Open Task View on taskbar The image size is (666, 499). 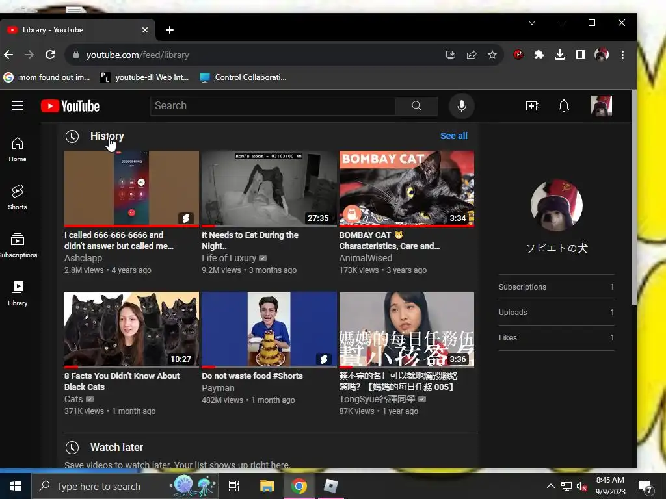click(234, 486)
